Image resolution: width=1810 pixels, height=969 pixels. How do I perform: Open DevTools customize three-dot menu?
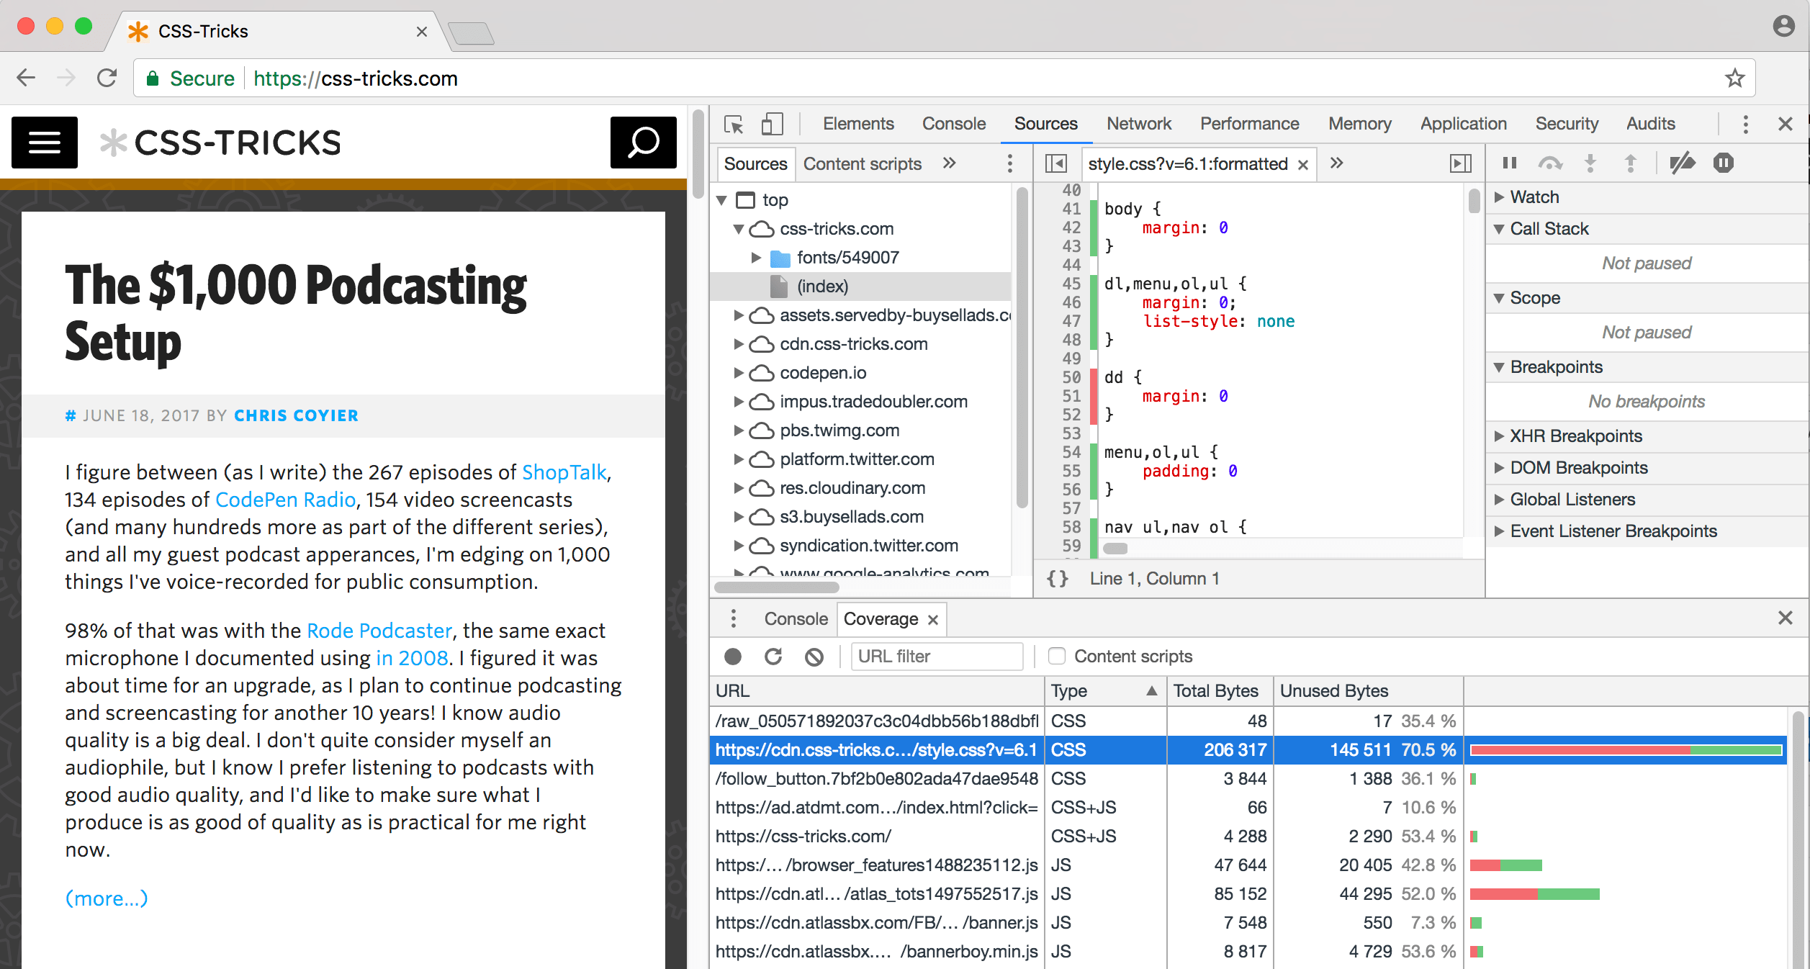point(1745,125)
